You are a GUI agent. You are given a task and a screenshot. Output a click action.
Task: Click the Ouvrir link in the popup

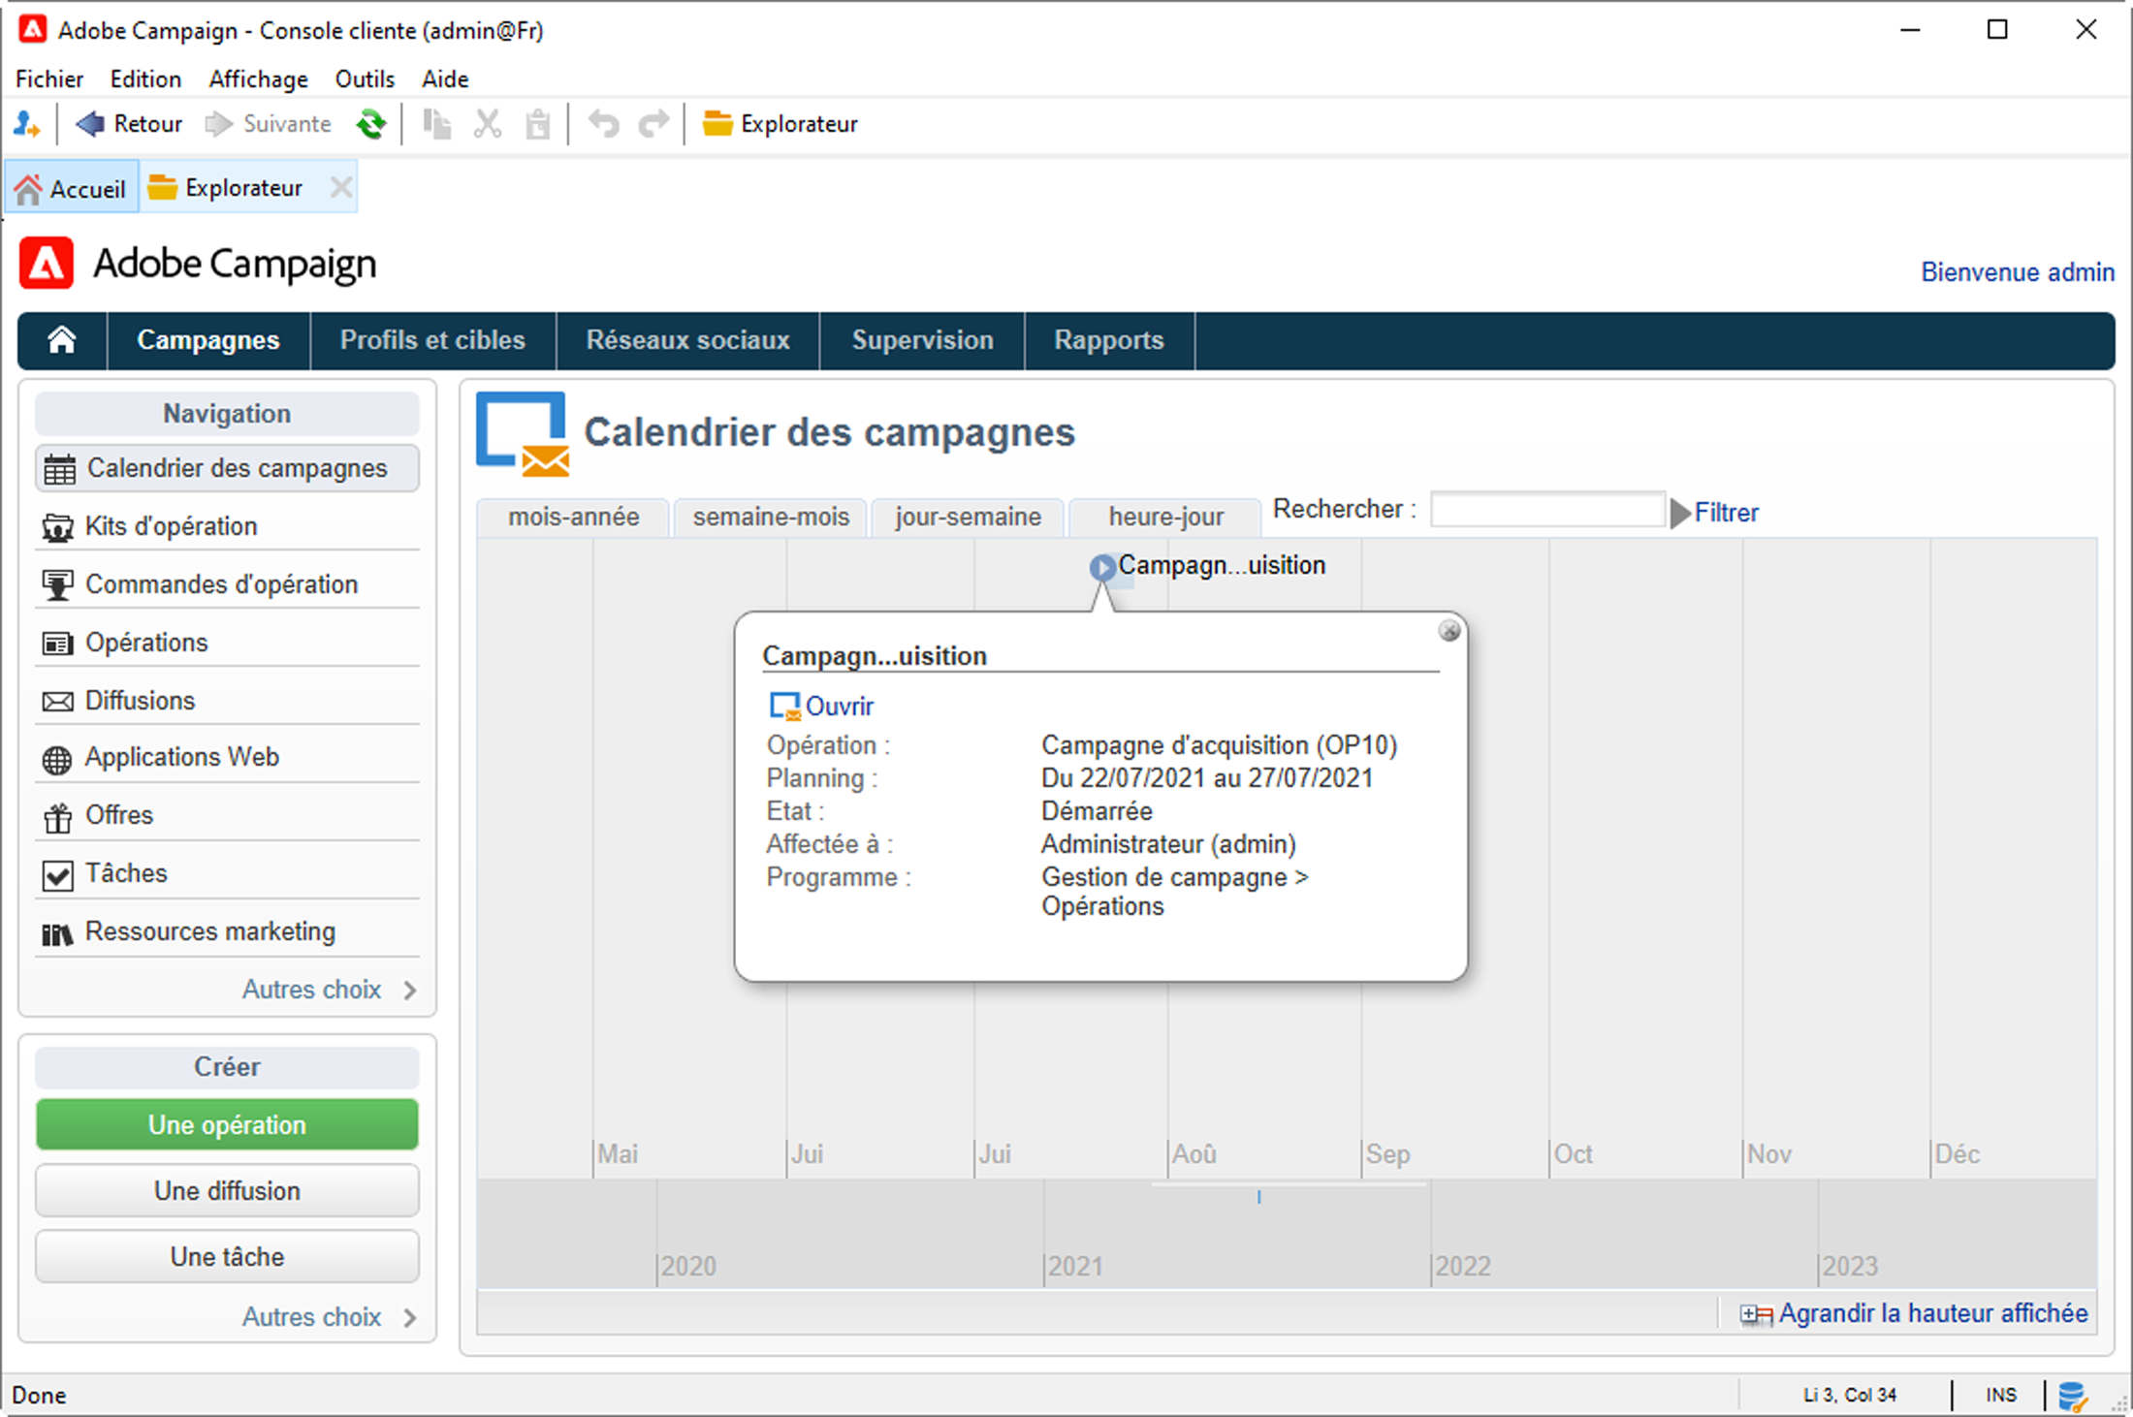pyautogui.click(x=838, y=707)
